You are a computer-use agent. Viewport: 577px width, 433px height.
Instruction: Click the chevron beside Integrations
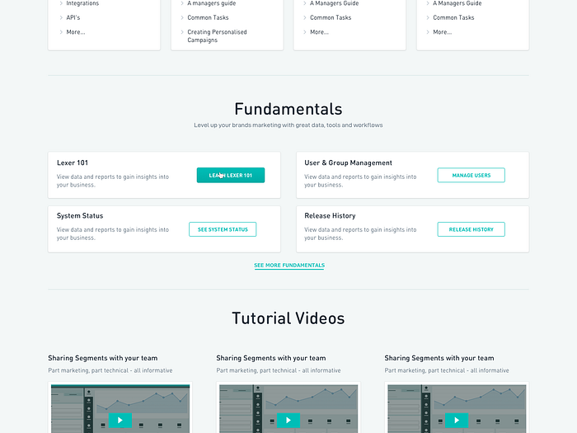[x=61, y=3]
